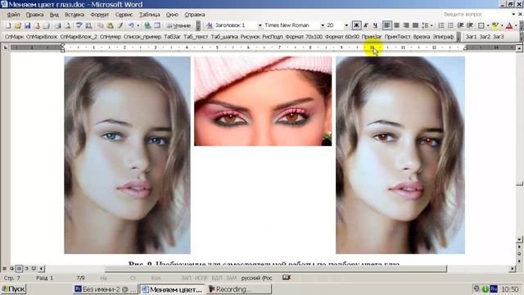Image resolution: width=524 pixels, height=295 pixels.
Task: Expand standard toolbar options handle
Action: coord(198,25)
